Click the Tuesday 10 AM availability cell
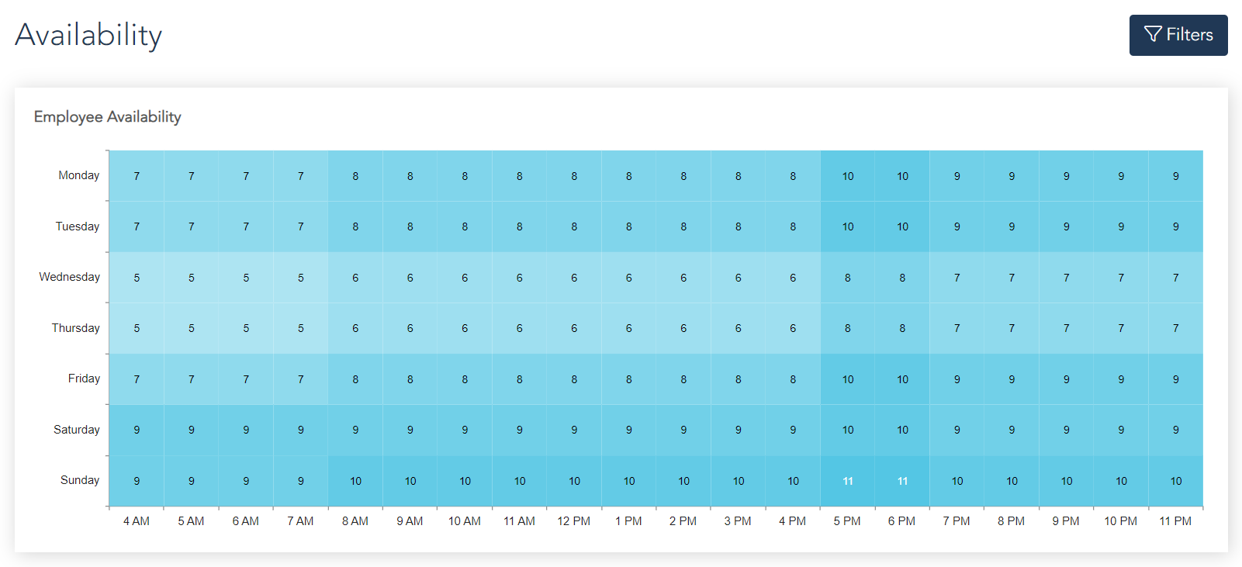The height and width of the screenshot is (567, 1242). (x=465, y=226)
